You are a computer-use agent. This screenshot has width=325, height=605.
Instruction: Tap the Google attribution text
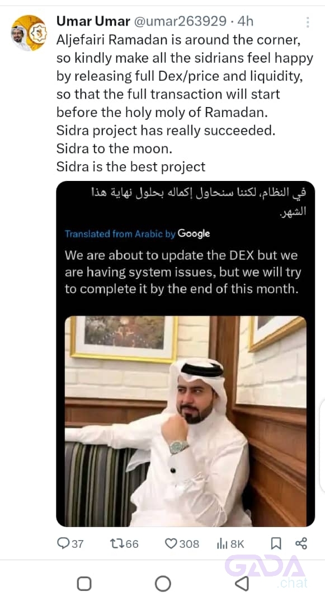point(194,234)
